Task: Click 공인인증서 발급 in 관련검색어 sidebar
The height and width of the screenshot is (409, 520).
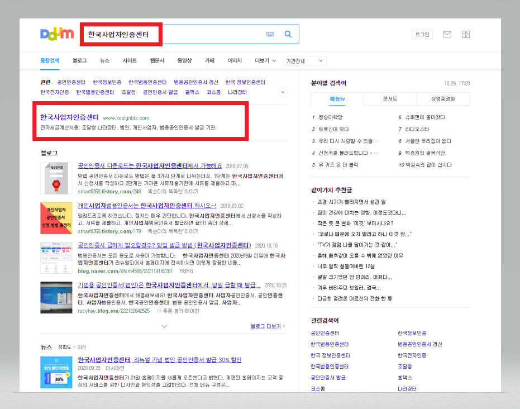Action: (328, 378)
